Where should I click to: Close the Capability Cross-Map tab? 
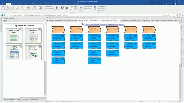(119, 21)
